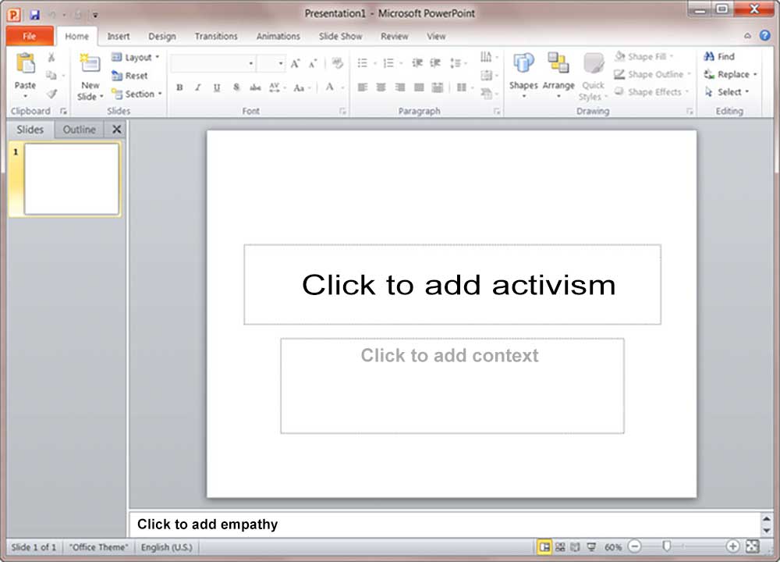Open the File tab
This screenshot has height=562, width=780.
30,36
